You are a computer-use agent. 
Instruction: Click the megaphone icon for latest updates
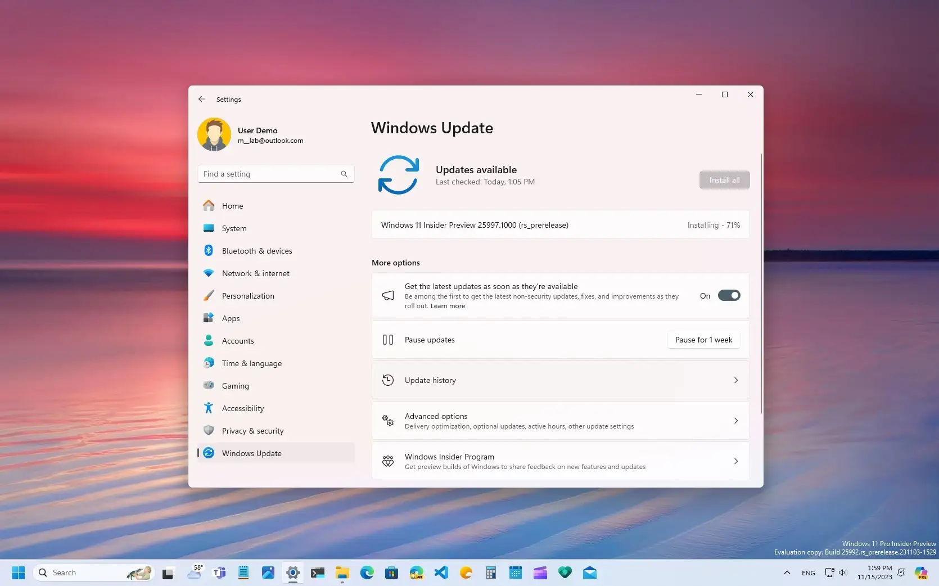click(388, 296)
